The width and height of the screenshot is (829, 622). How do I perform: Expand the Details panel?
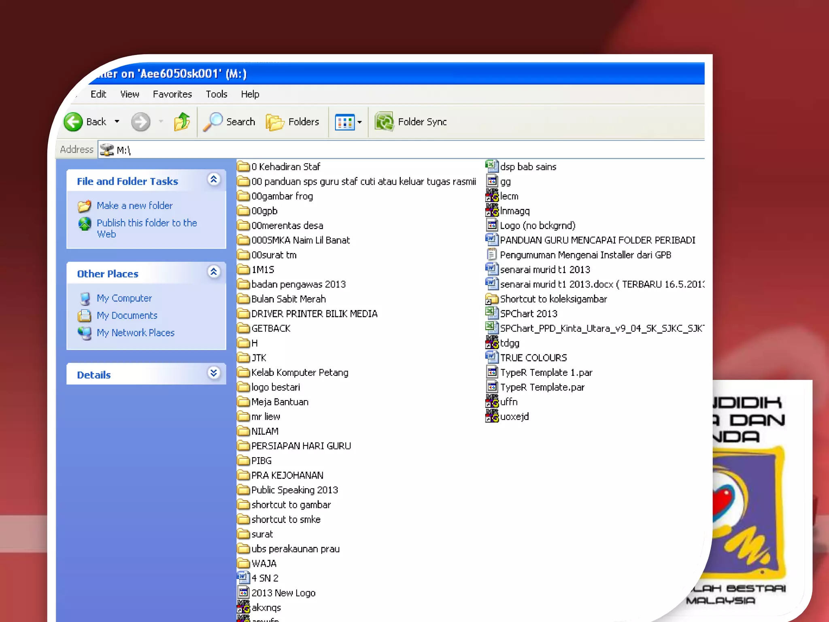click(214, 373)
